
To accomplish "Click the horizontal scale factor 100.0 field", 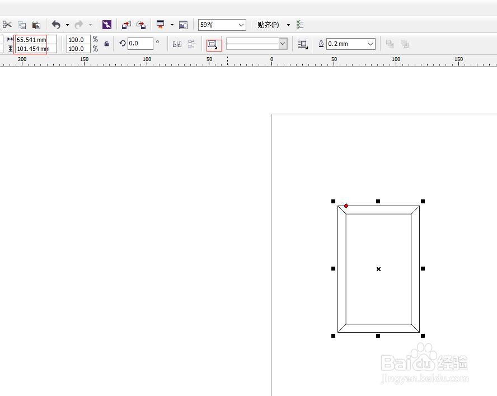I will pos(78,40).
